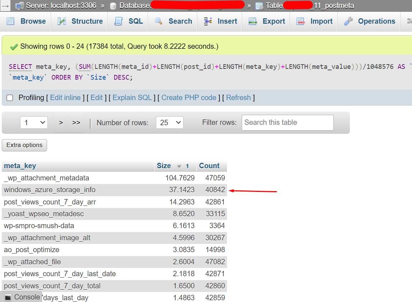The width and height of the screenshot is (412, 302).
Task: Click the Explain SQL link
Action: click(132, 98)
